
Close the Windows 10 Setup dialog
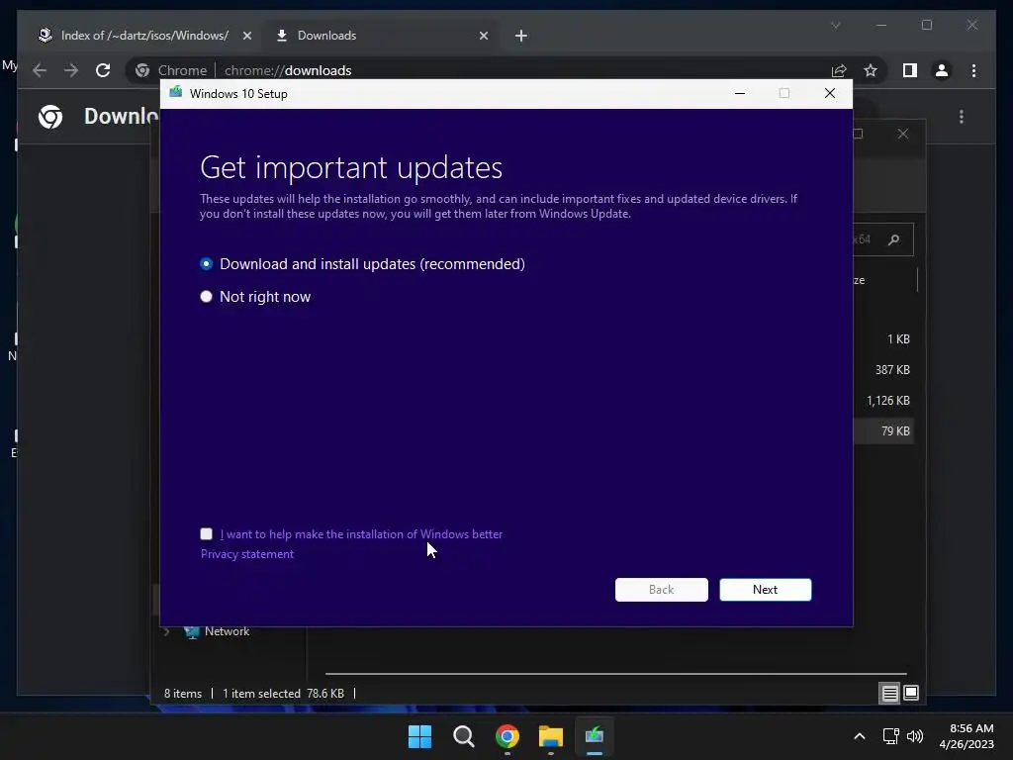click(830, 94)
